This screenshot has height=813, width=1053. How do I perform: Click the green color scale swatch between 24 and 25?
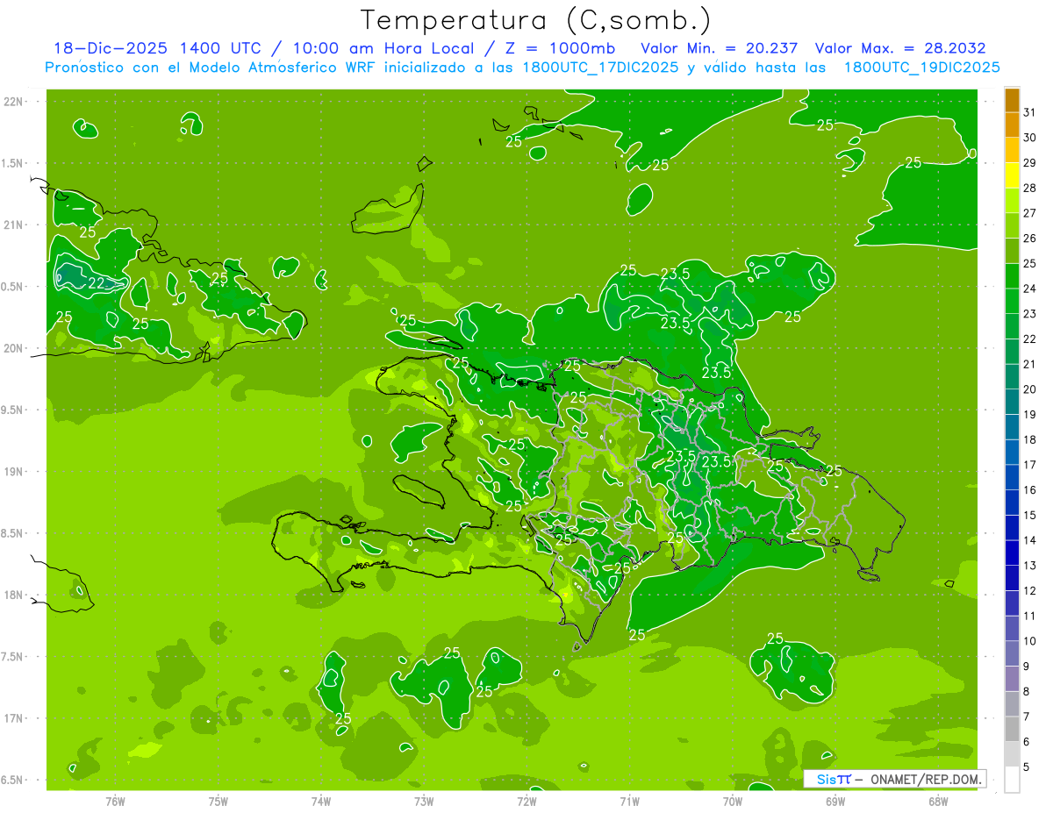point(1012,276)
